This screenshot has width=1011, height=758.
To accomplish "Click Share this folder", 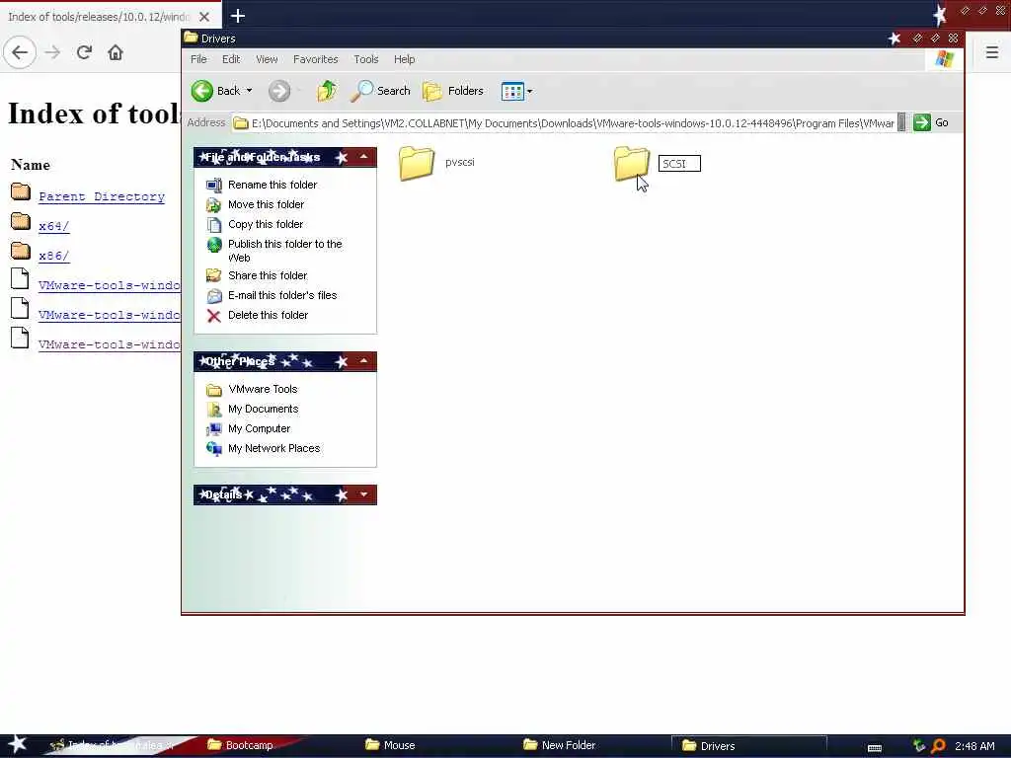I will pos(267,275).
